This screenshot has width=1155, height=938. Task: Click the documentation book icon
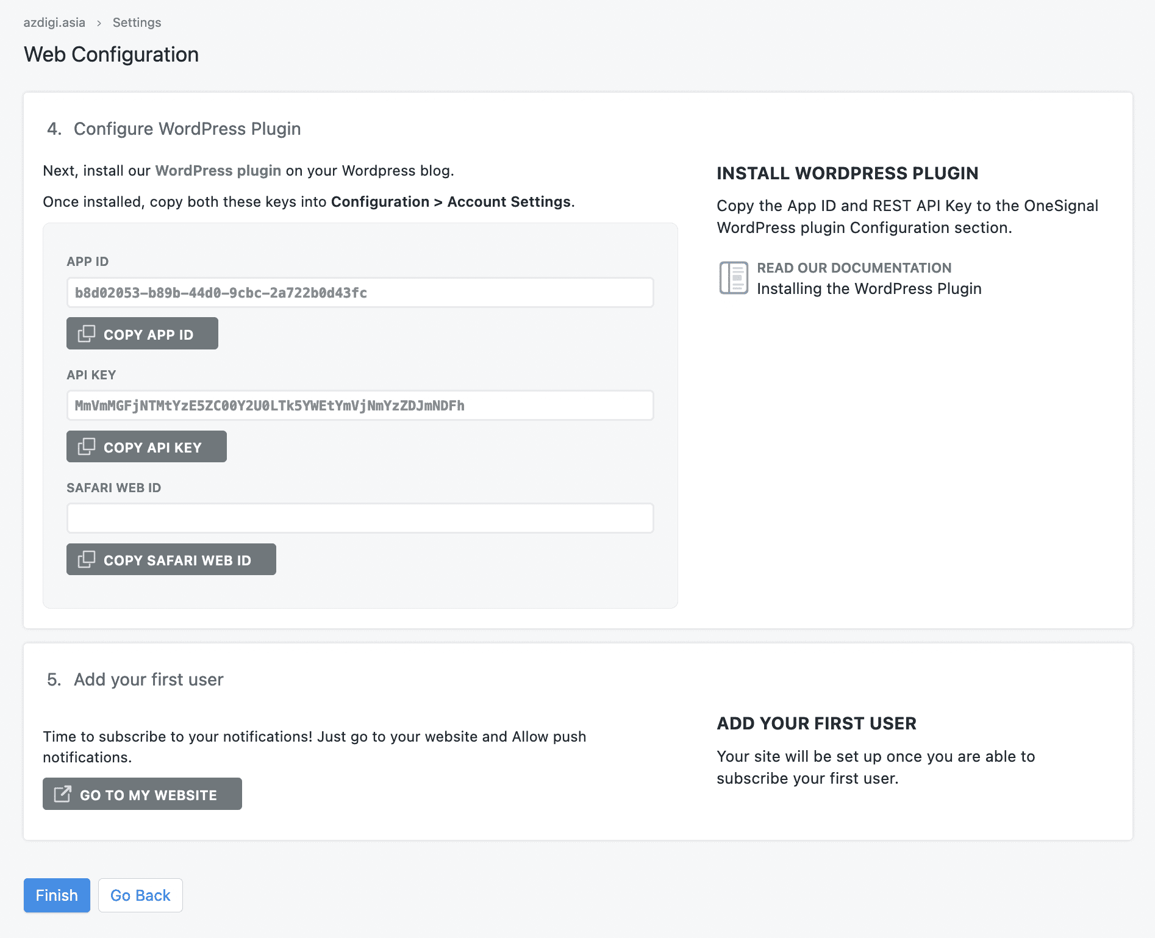734,278
